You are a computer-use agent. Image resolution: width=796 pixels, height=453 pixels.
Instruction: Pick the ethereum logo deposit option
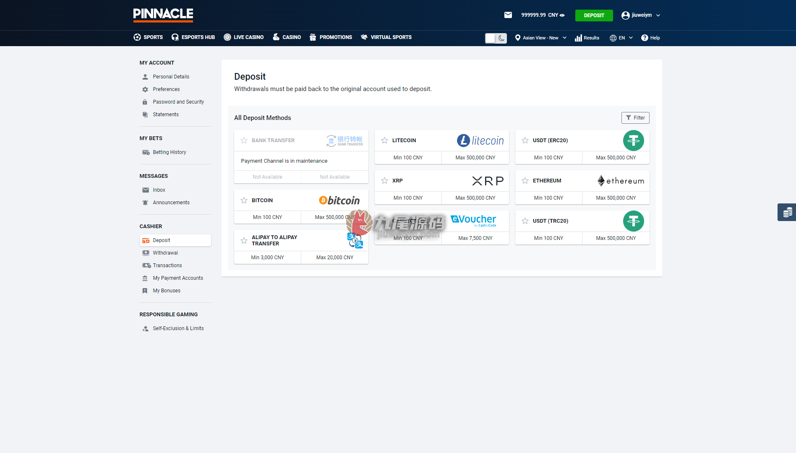621,181
